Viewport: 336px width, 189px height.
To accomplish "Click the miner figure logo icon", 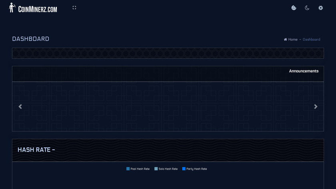I will [12, 8].
